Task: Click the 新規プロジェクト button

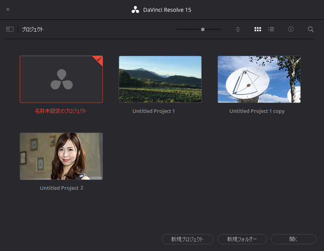Action: pos(188,239)
